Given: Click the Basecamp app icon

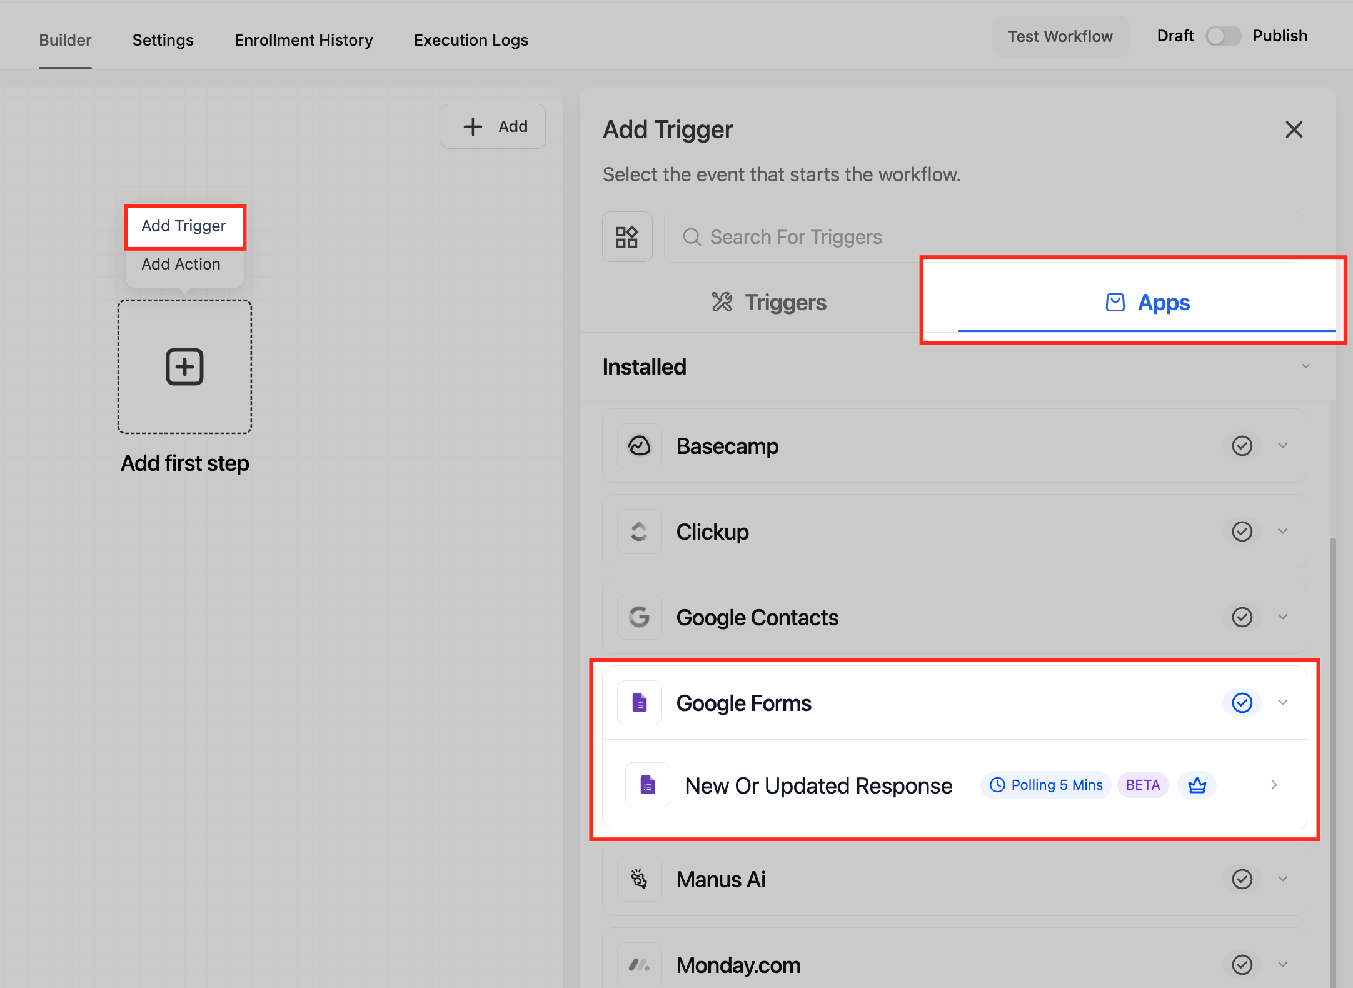Looking at the screenshot, I should point(639,446).
